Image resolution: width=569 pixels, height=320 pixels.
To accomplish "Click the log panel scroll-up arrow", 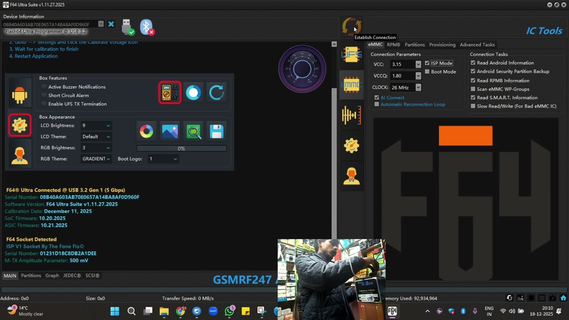I will (334, 44).
